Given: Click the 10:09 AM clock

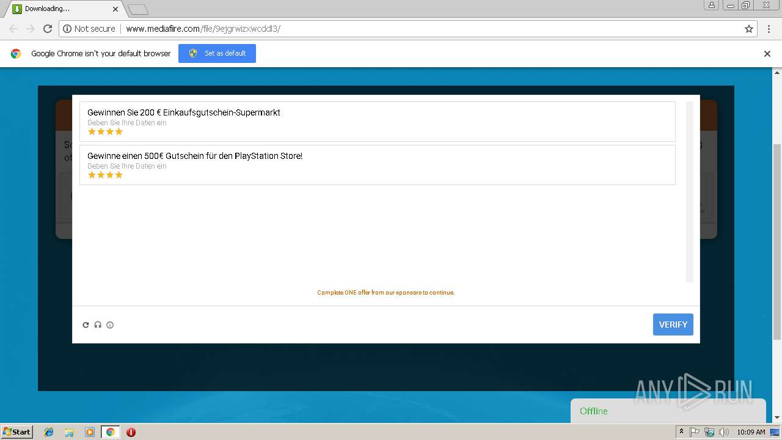Looking at the screenshot, I should 751,432.
